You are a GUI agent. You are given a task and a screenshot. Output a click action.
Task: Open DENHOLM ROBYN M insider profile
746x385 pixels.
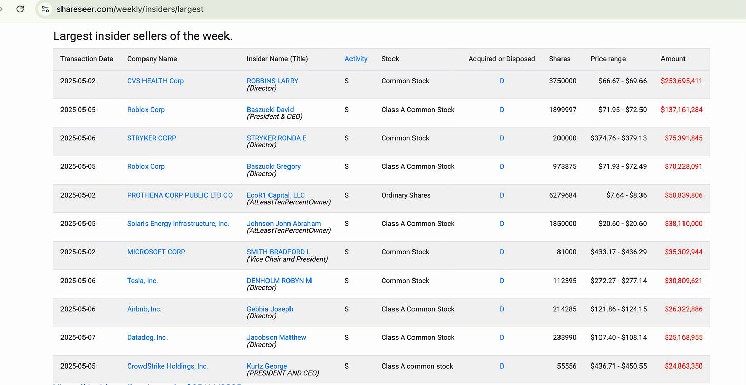coord(279,281)
